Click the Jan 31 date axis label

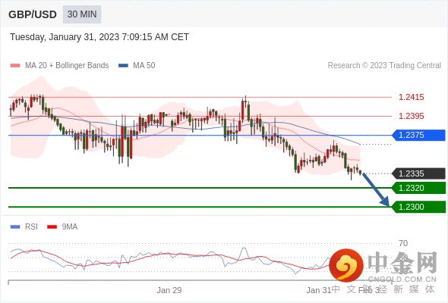pyautogui.click(x=319, y=290)
